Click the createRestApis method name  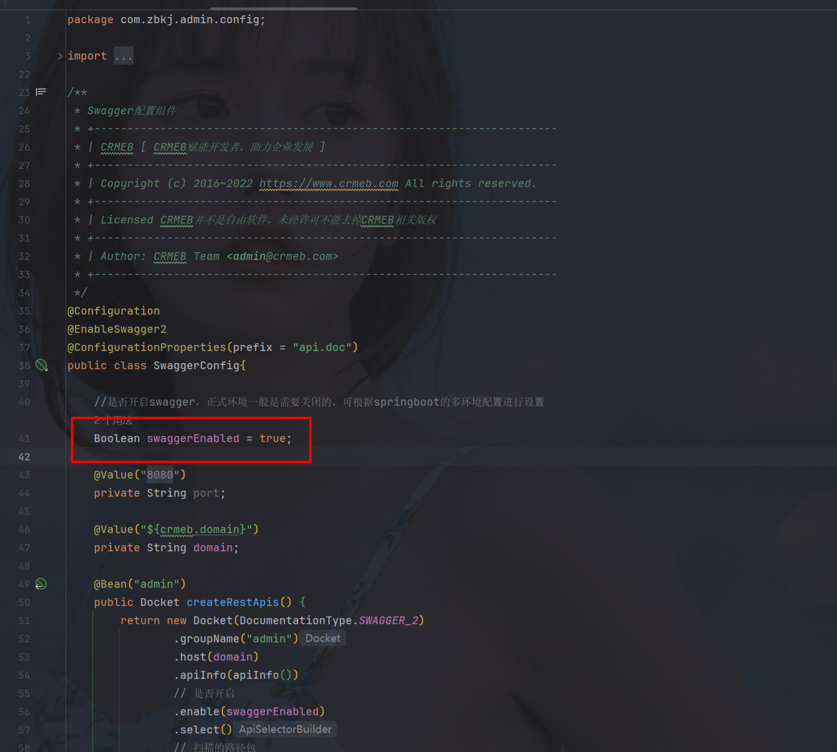pos(232,602)
